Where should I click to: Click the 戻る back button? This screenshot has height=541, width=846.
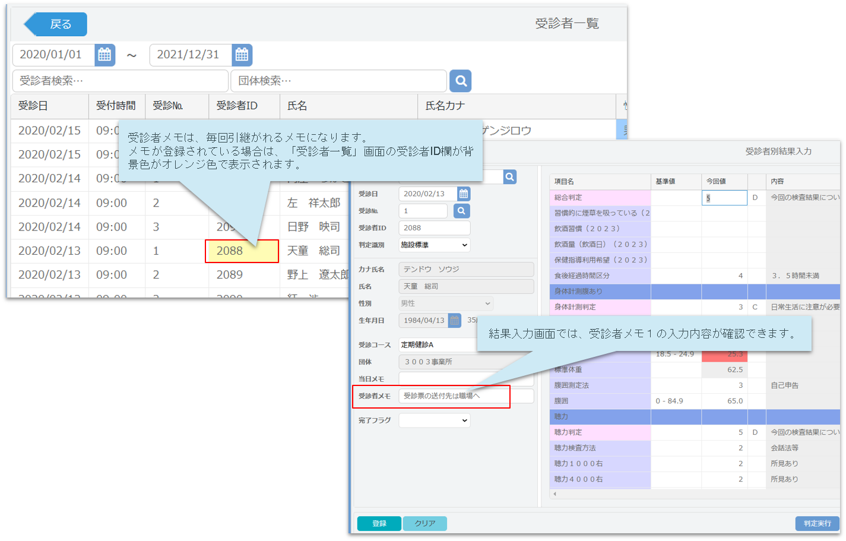55,24
